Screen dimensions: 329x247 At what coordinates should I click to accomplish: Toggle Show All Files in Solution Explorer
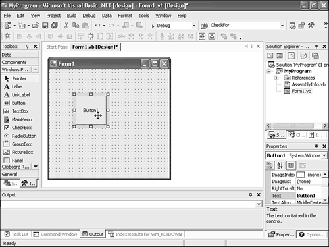[x=303, y=56]
